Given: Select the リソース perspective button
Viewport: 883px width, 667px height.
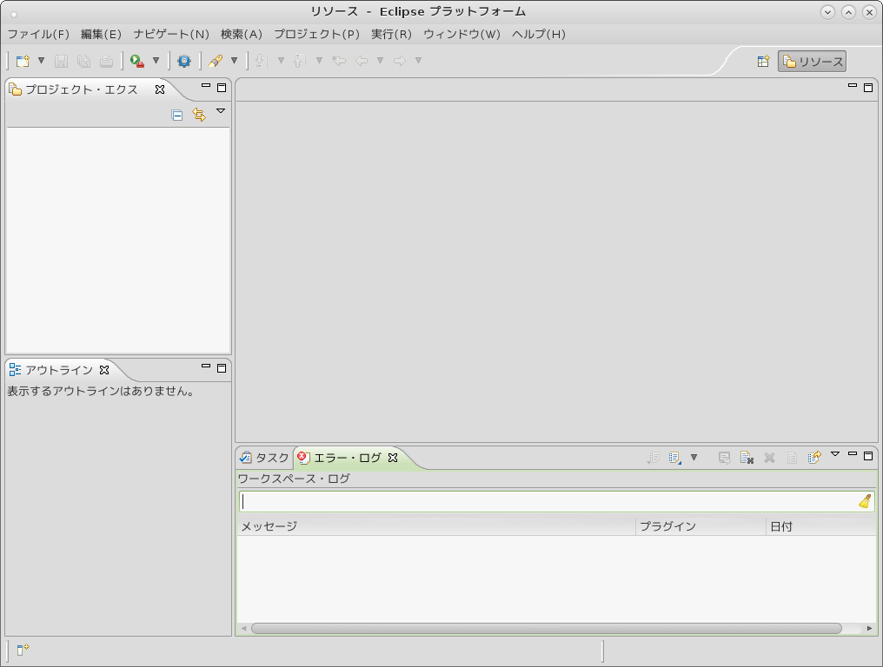Looking at the screenshot, I should click(x=812, y=62).
